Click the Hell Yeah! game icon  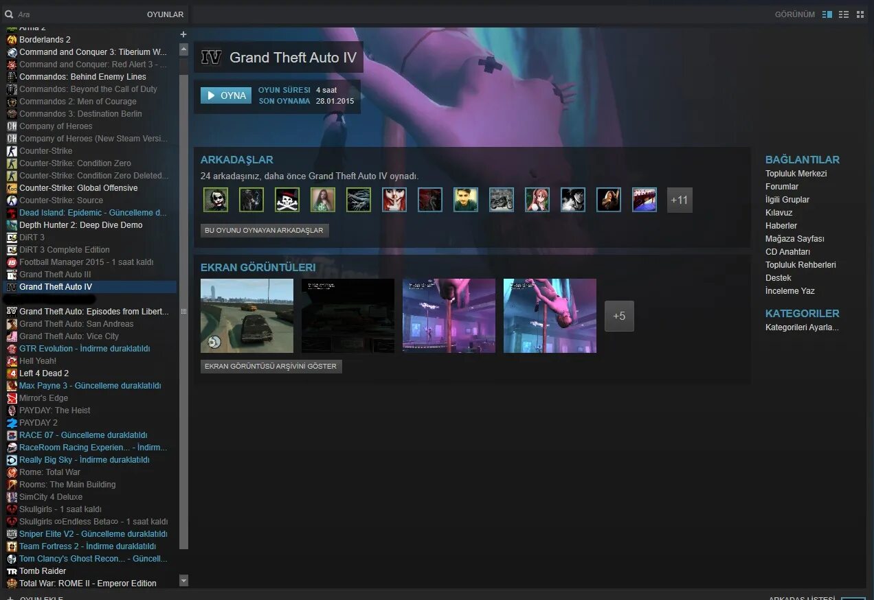tap(12, 361)
